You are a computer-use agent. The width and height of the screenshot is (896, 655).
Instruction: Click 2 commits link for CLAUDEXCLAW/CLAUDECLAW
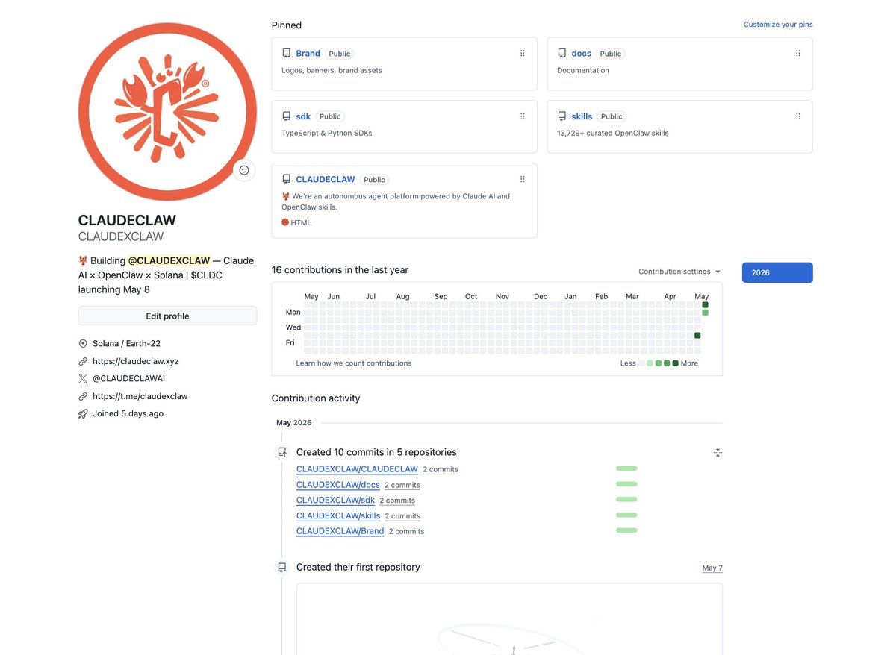point(441,470)
